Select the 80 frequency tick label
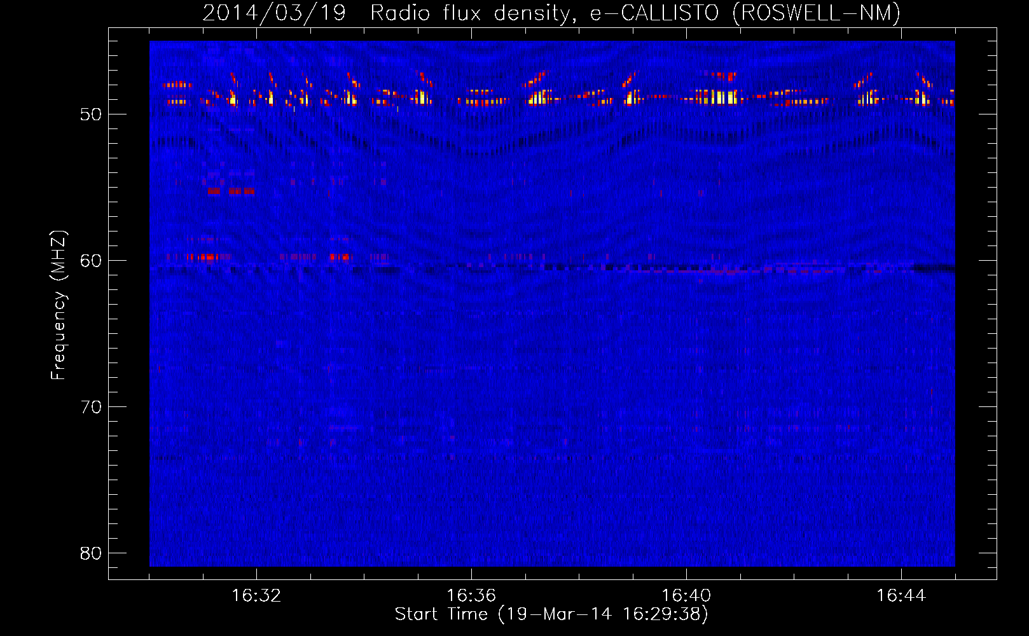This screenshot has width=1029, height=636. pos(91,553)
